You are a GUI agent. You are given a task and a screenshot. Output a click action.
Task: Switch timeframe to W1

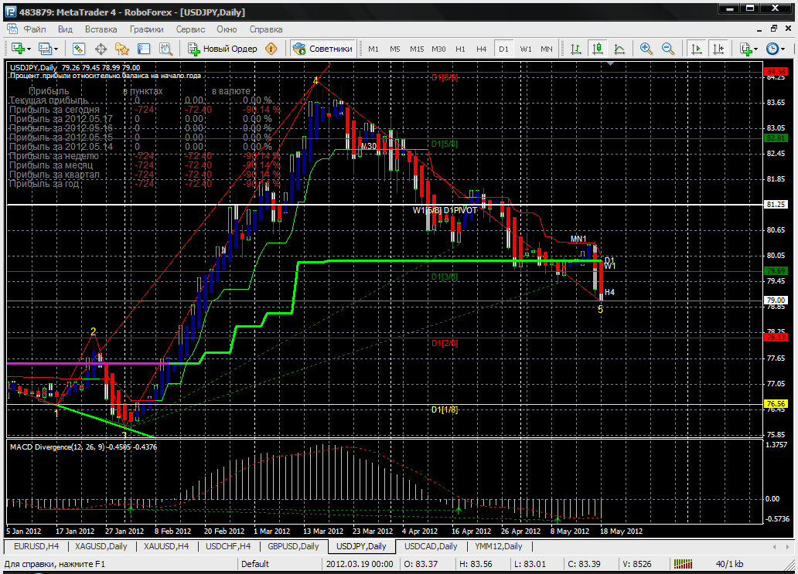(x=526, y=49)
